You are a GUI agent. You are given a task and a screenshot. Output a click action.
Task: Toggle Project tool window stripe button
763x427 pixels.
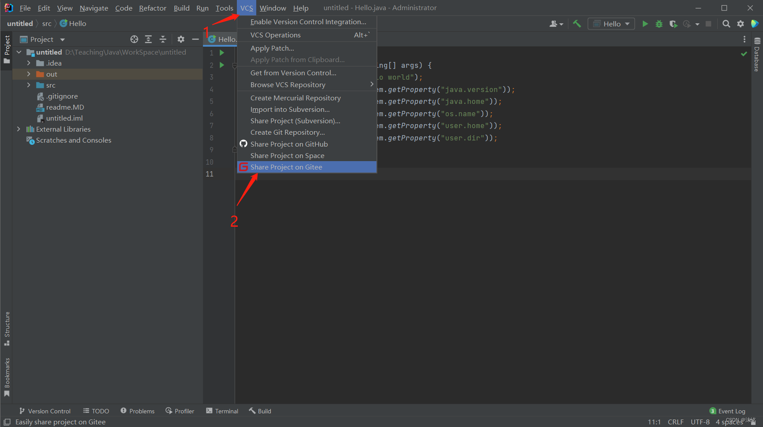[7, 49]
